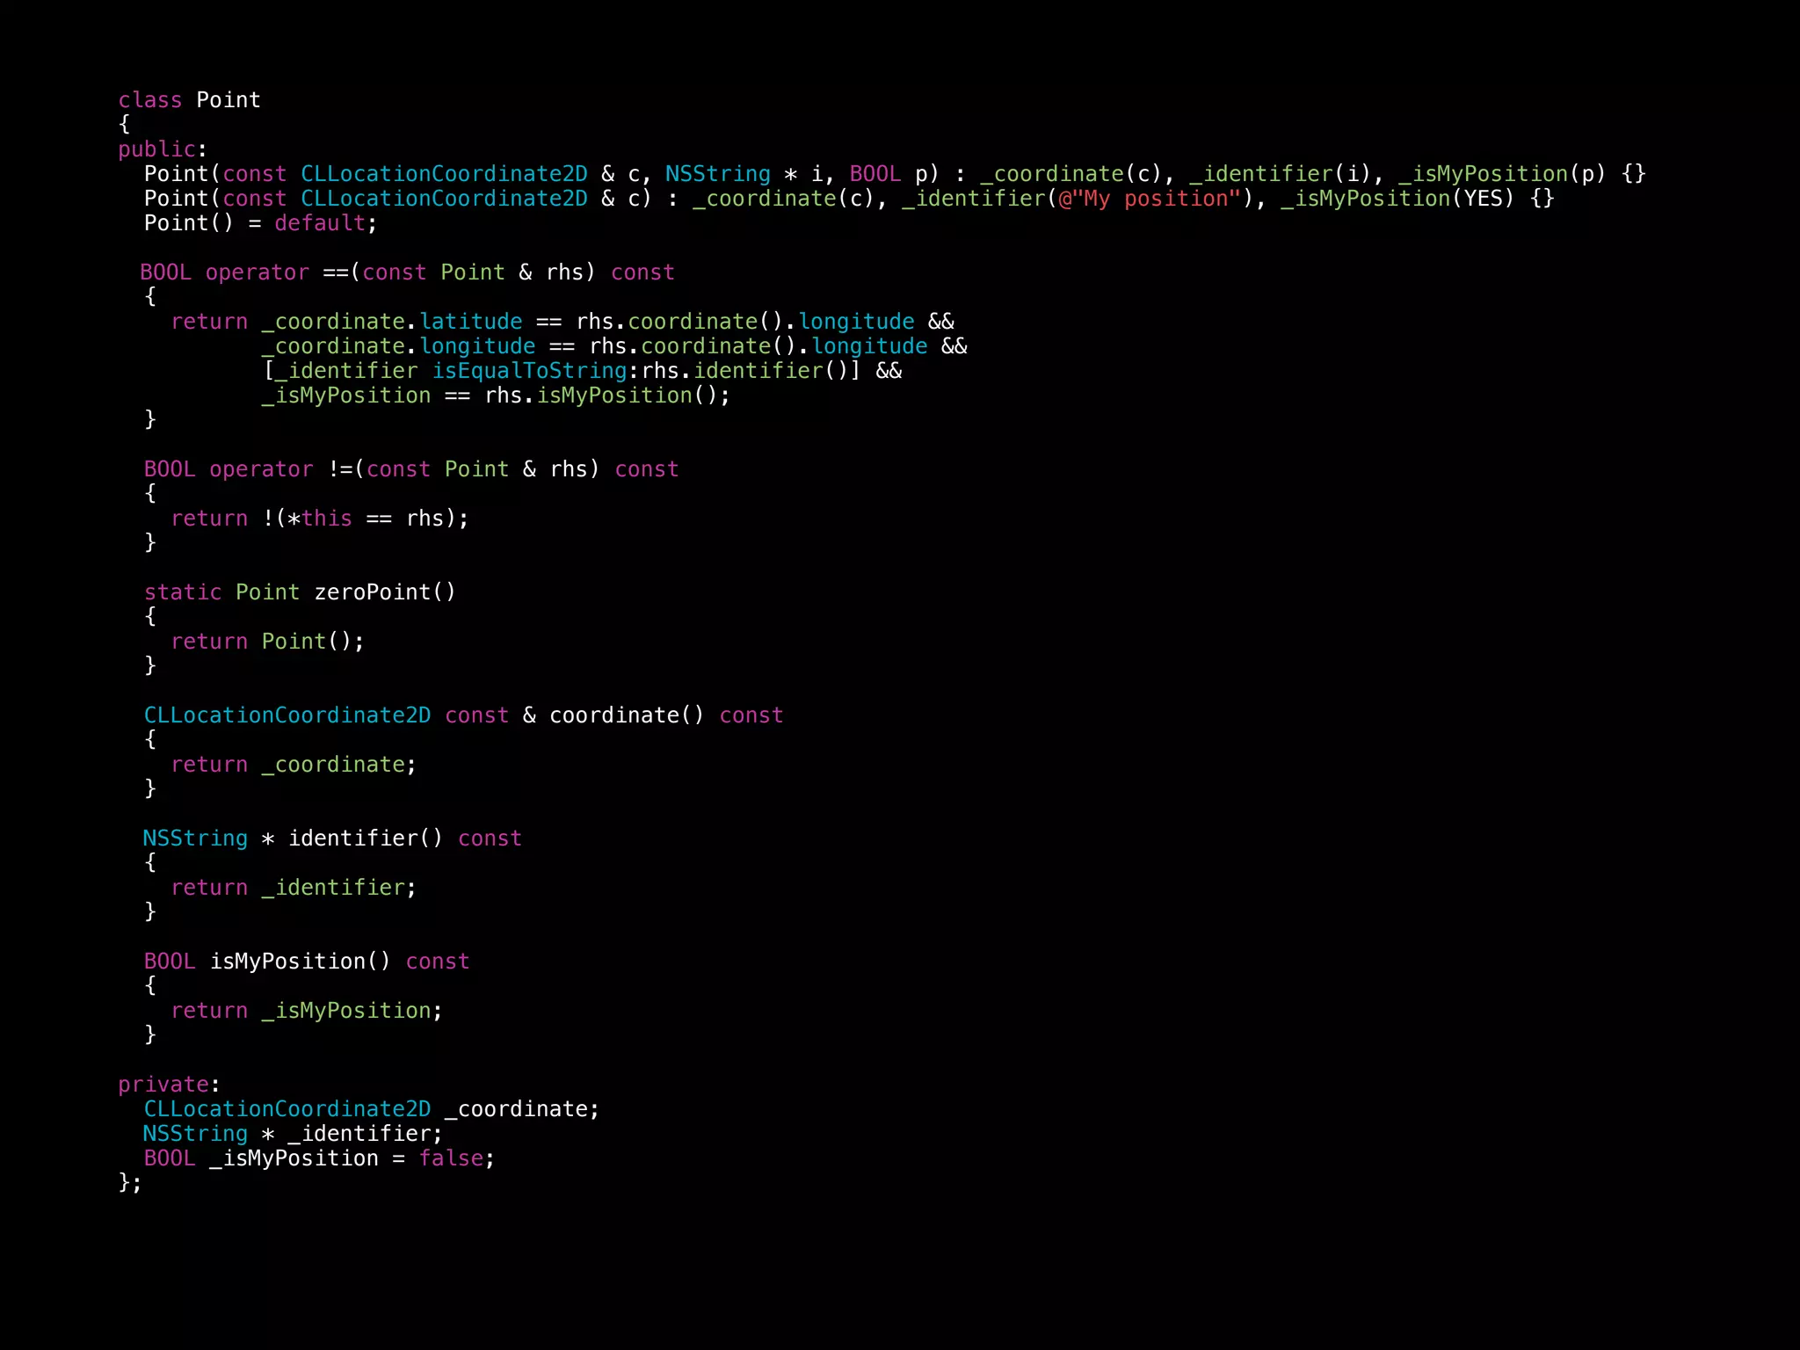Click the "isEqualToString:" method call
This screenshot has width=1800, height=1350.
click(x=535, y=371)
